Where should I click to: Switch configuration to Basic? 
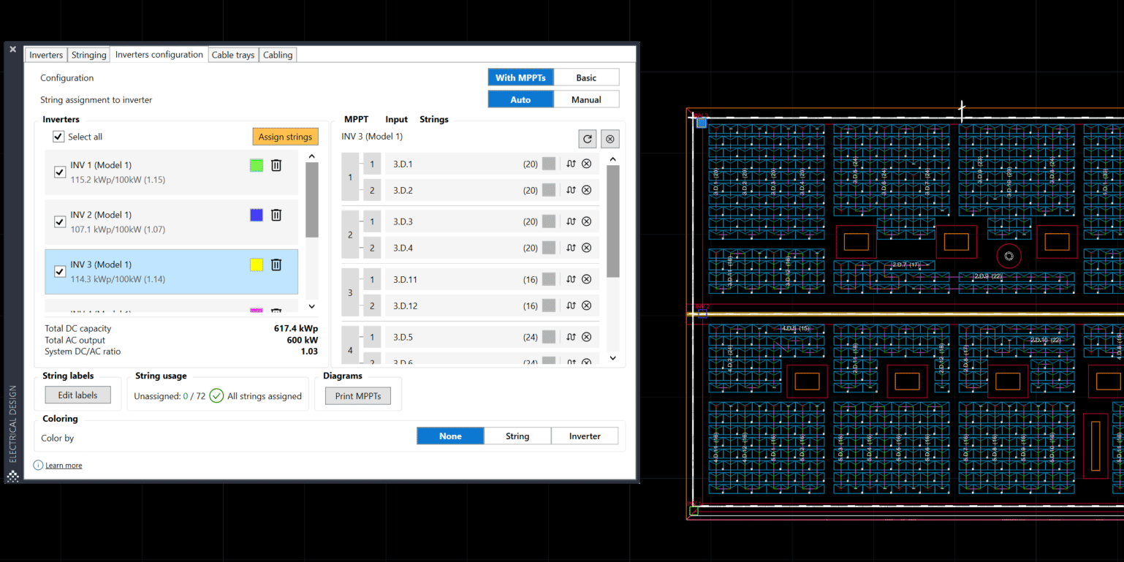(585, 77)
